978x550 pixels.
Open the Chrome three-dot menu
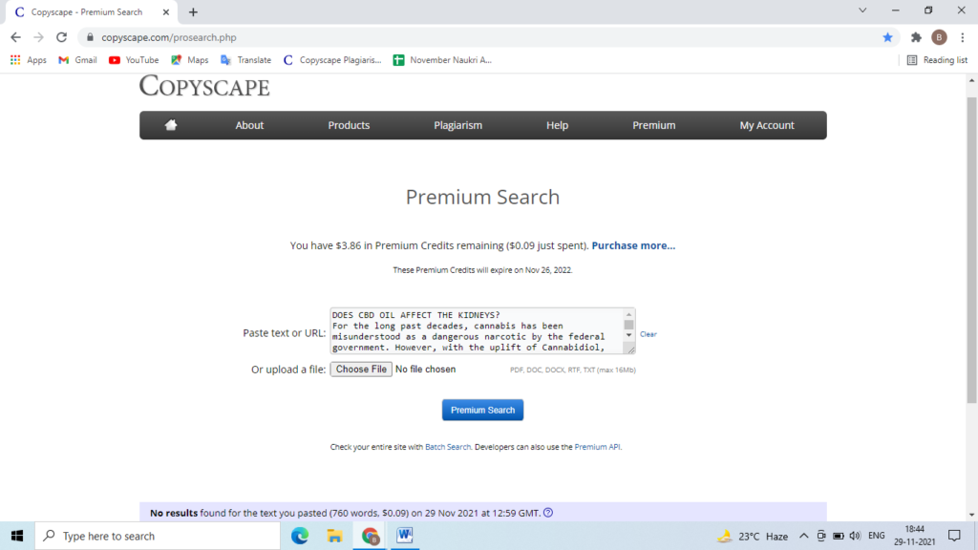963,37
